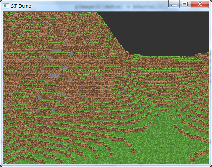
Task: Close the SIF Demo window
Action: [x=200, y=4]
